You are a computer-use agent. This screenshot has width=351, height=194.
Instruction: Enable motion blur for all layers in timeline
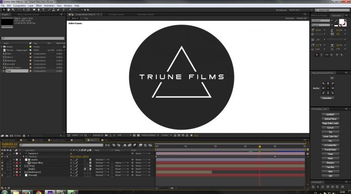134,145
